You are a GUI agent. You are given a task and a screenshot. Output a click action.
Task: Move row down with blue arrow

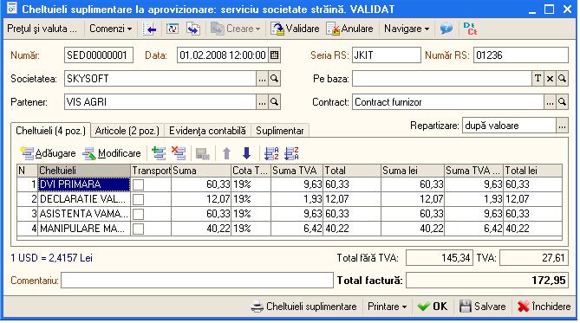[x=247, y=153]
